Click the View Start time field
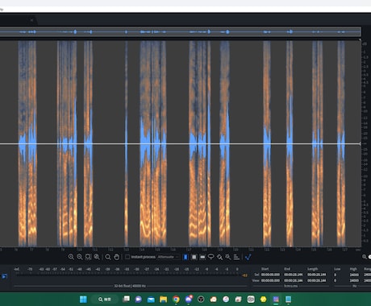This screenshot has height=306, width=371. (x=270, y=280)
